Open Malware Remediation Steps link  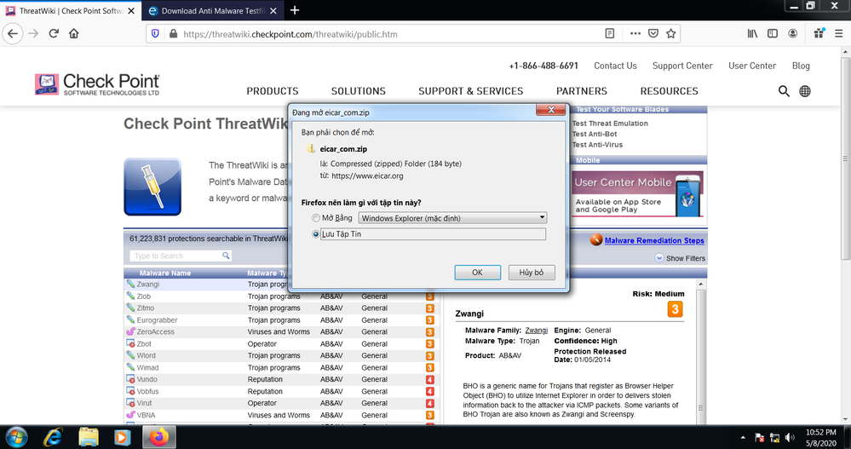pyautogui.click(x=654, y=240)
